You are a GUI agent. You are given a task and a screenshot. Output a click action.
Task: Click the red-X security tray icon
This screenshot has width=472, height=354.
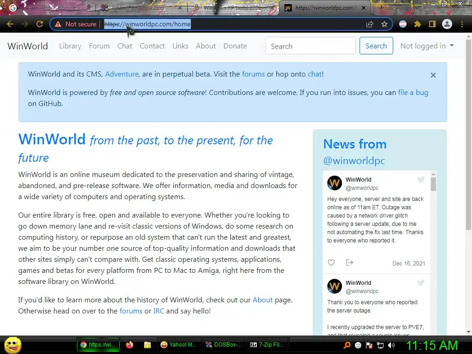click(369, 345)
